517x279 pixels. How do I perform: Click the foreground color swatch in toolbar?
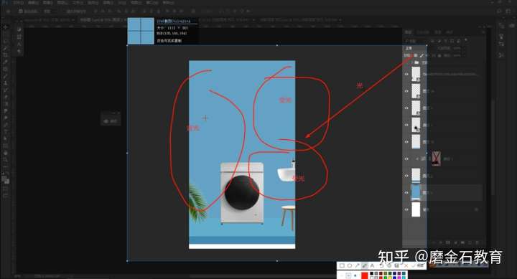coord(4,179)
